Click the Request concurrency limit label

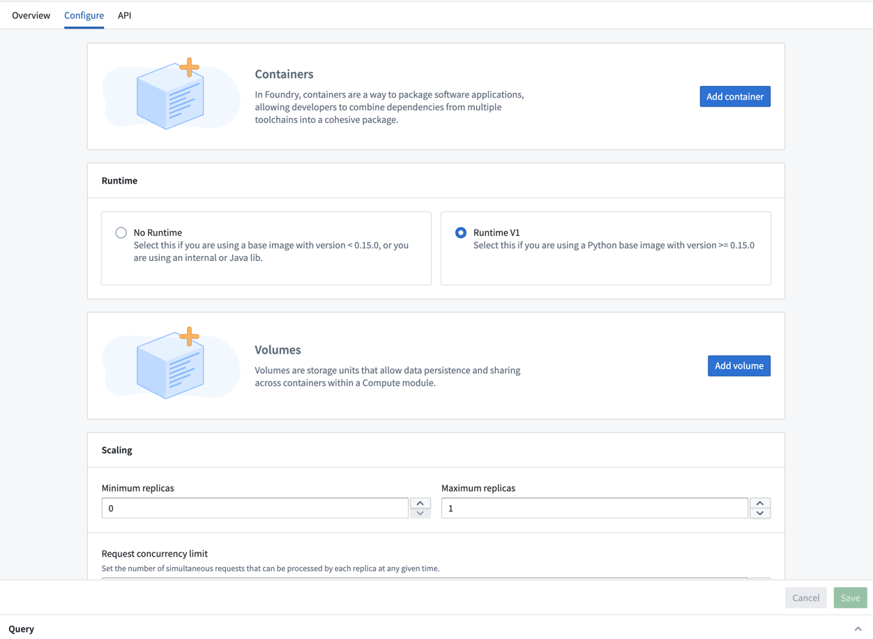(x=155, y=553)
